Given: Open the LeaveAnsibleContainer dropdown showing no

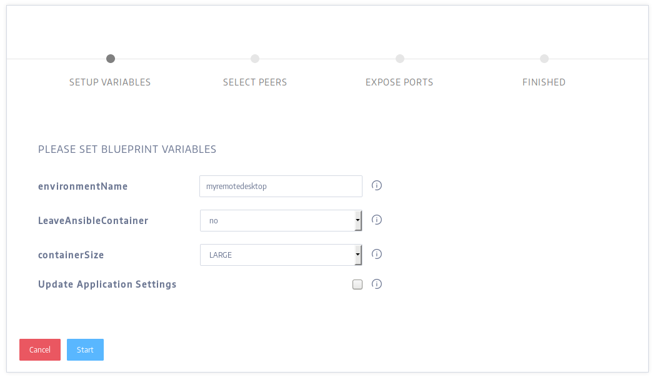Looking at the screenshot, I should click(x=281, y=220).
